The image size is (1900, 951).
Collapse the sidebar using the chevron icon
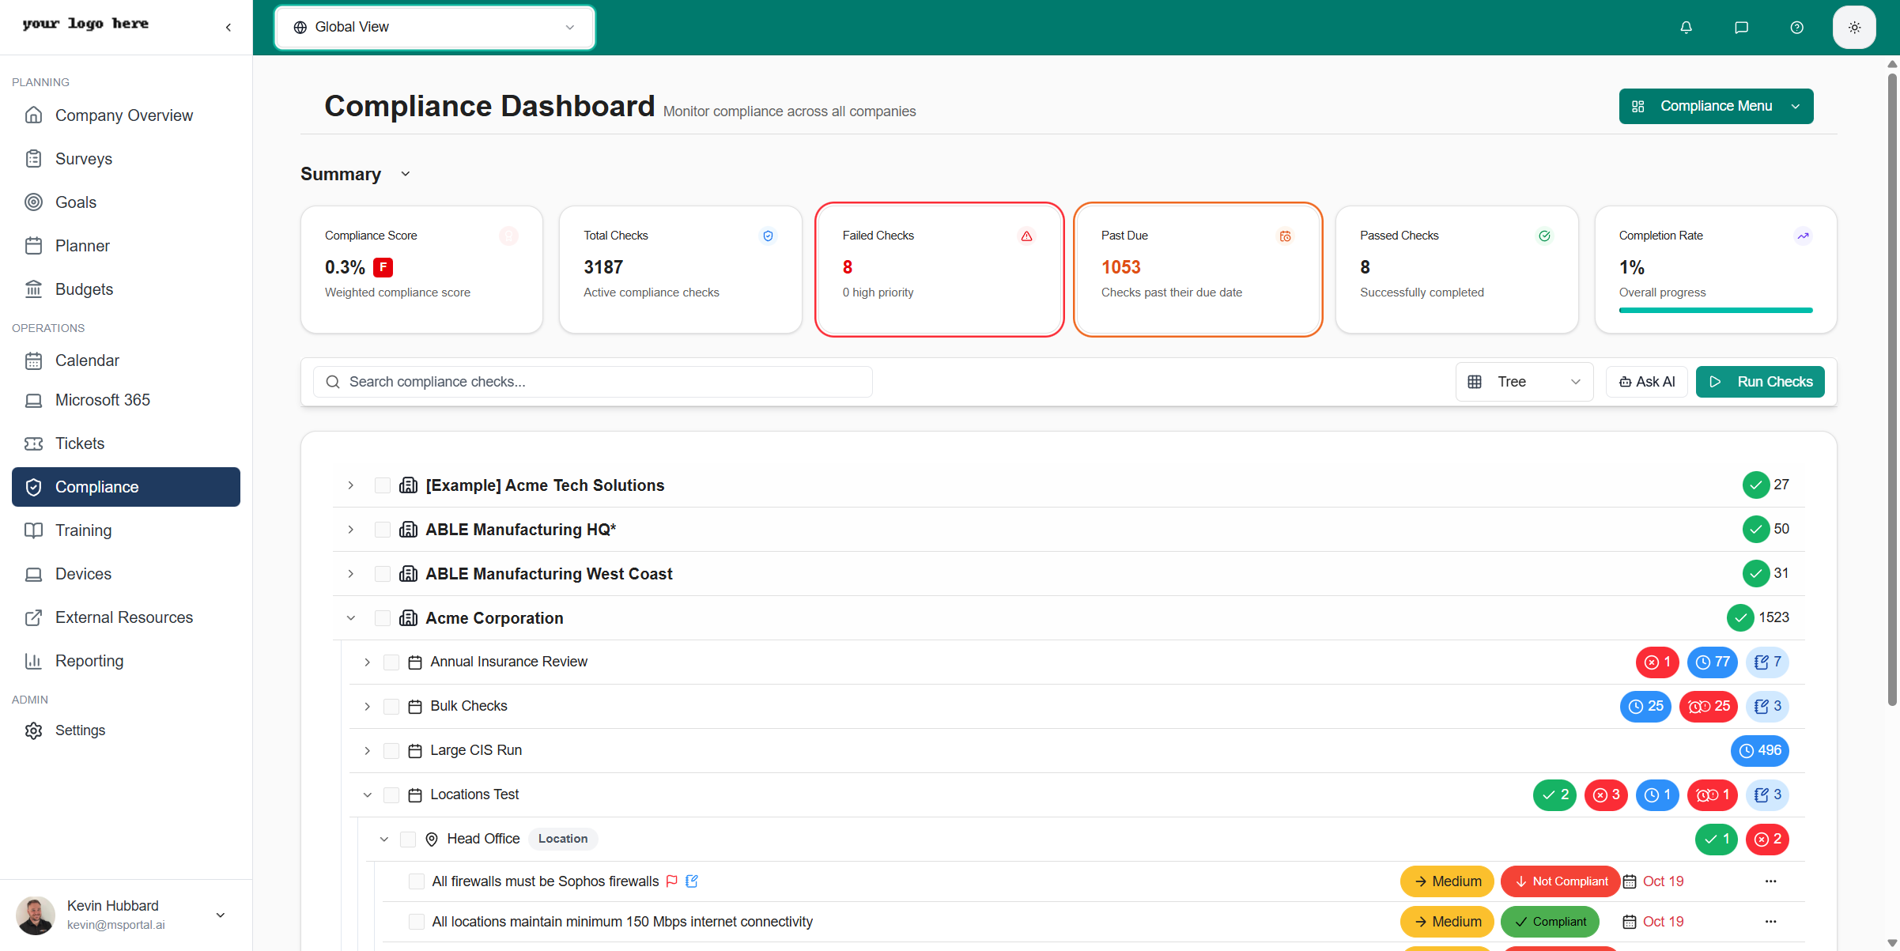click(228, 26)
